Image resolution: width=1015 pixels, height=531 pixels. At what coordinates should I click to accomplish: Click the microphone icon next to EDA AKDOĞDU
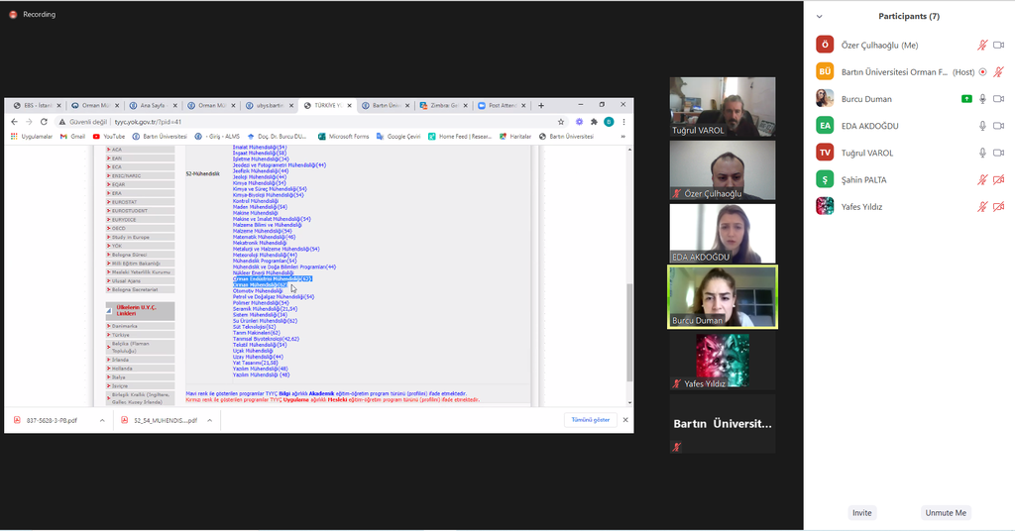tap(982, 126)
